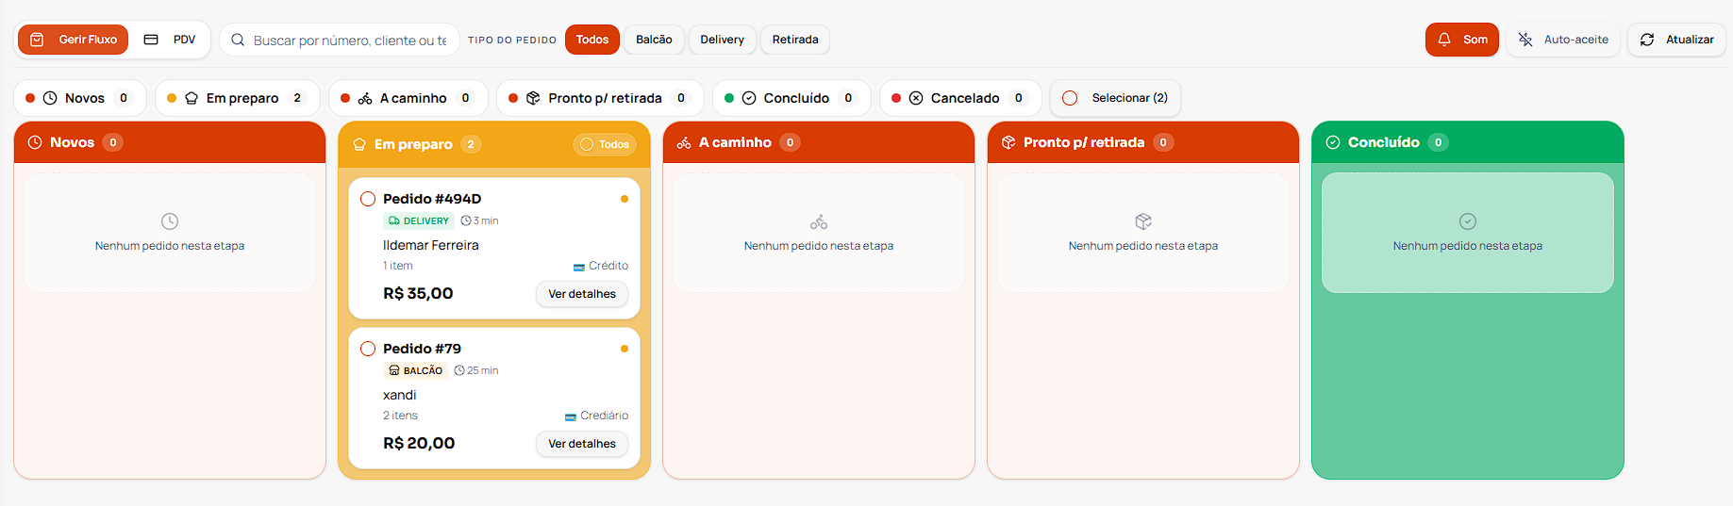This screenshot has height=506, width=1733.
Task: Click the A caminho column bike icon
Action: [684, 142]
